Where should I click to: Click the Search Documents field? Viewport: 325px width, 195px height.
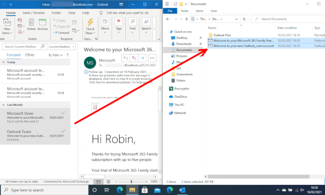point(288,19)
